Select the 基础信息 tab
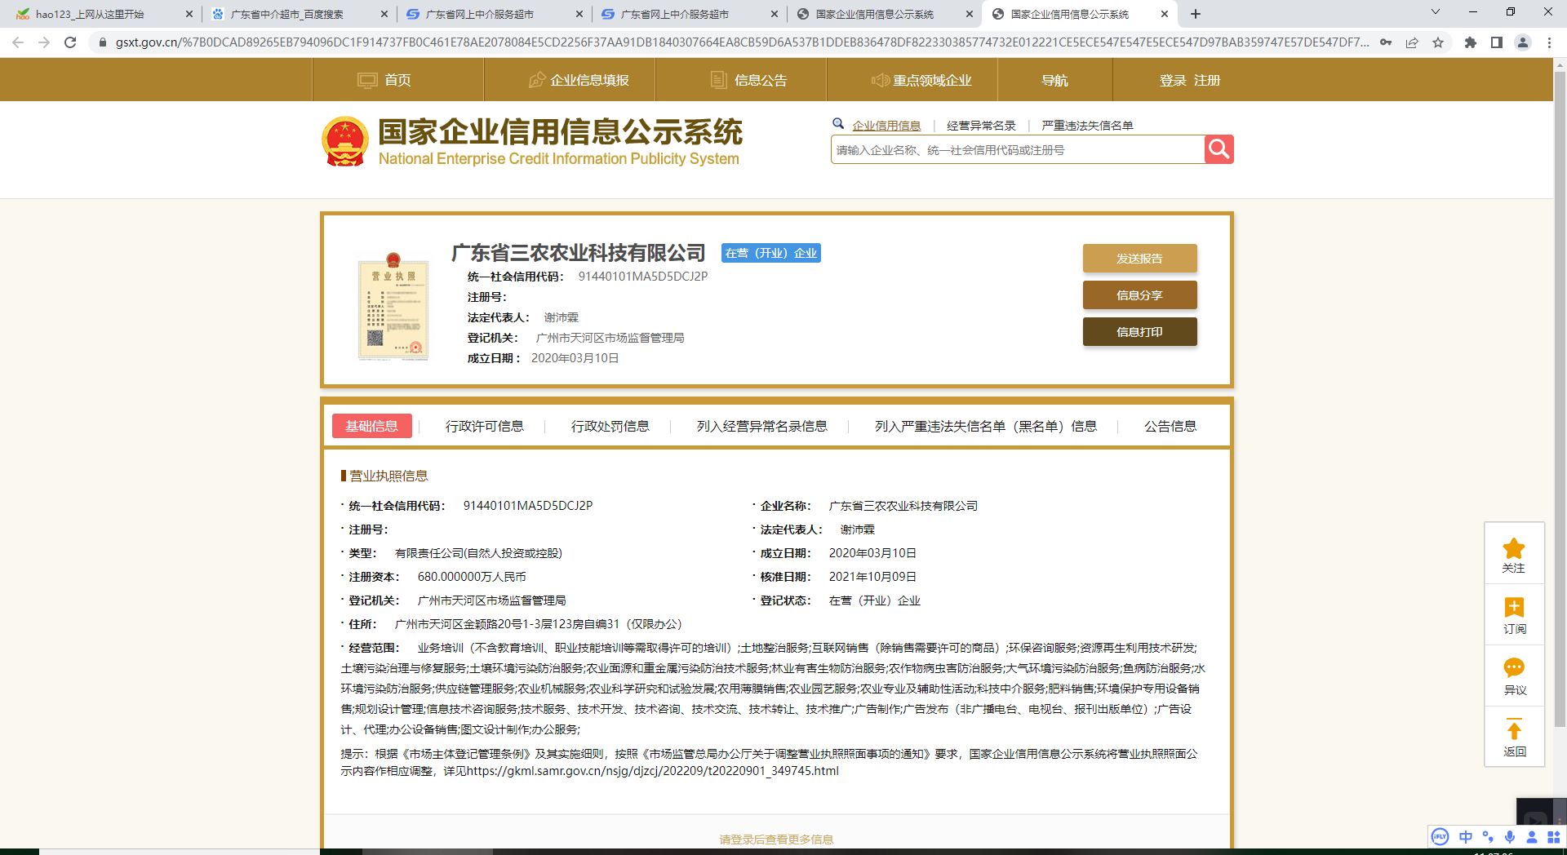Viewport: 1567px width, 855px height. click(x=371, y=426)
